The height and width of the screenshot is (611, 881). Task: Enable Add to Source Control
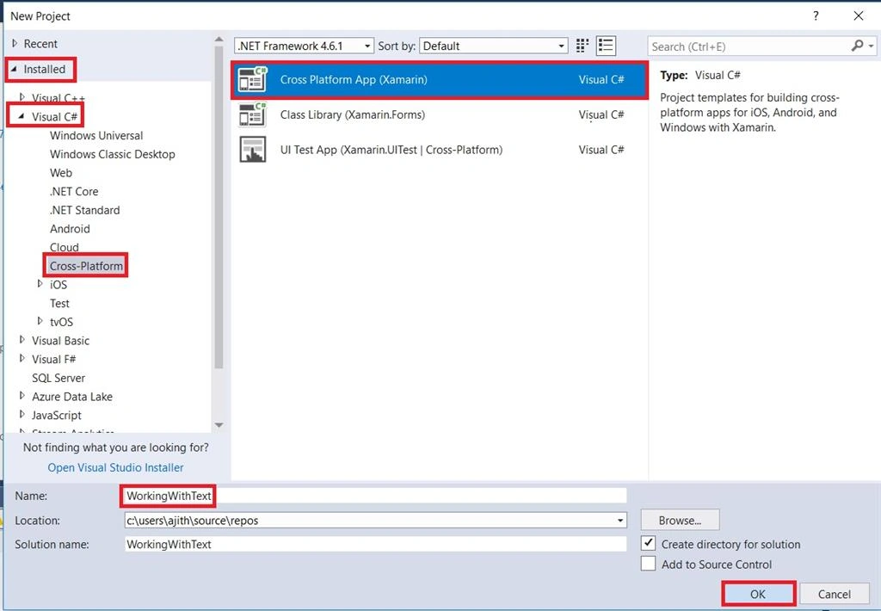648,564
